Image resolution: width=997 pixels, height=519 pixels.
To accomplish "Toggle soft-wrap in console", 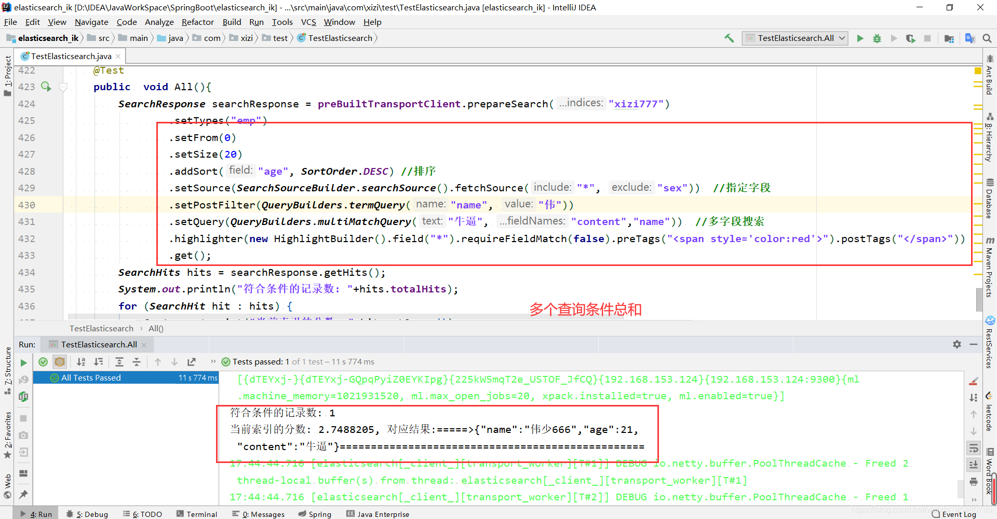I will pos(974,448).
